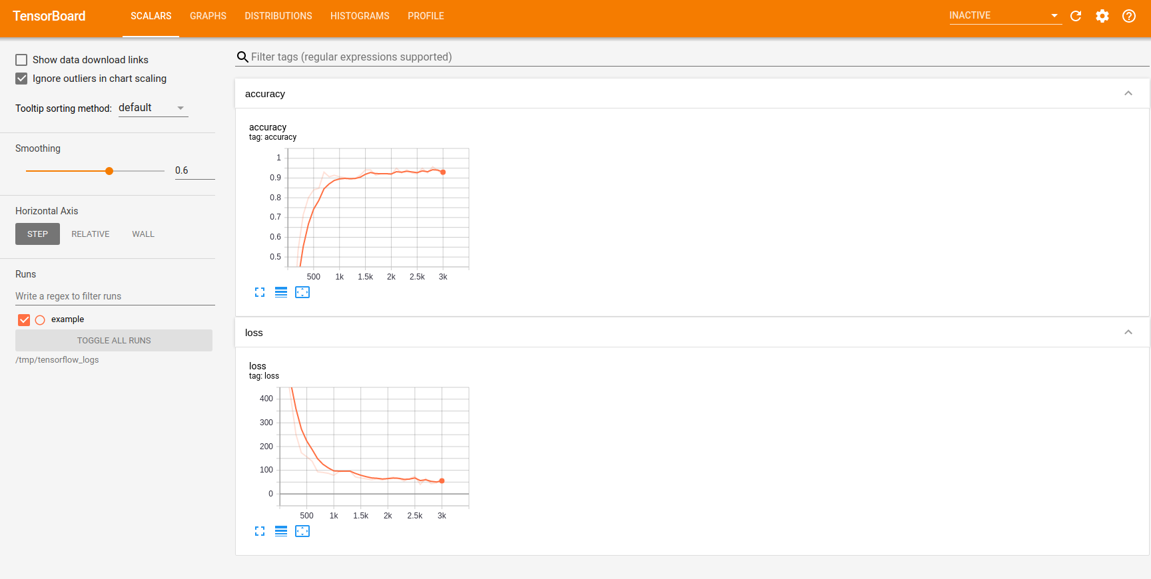Uncheck Ignore outliers in chart scaling
Image resolution: width=1151 pixels, height=579 pixels.
pos(21,79)
